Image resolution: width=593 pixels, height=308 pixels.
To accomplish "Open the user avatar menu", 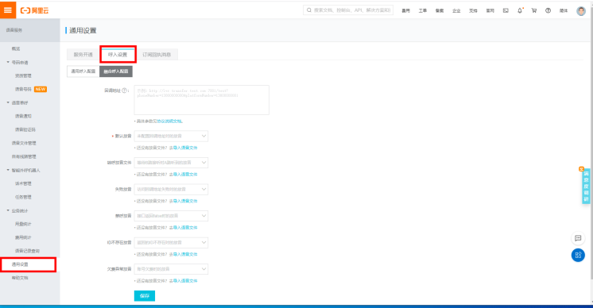I will click(581, 11).
